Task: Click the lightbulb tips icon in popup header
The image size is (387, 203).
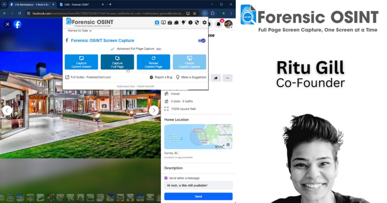Action: tap(183, 22)
